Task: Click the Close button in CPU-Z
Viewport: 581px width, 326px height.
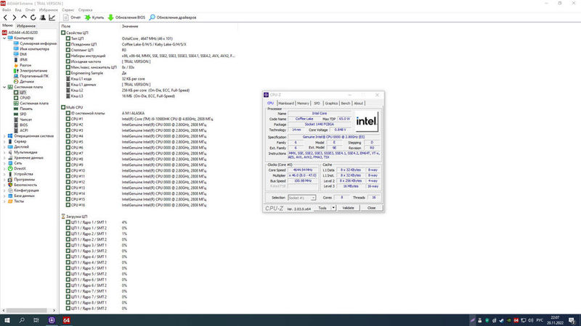Action: tap(371, 208)
